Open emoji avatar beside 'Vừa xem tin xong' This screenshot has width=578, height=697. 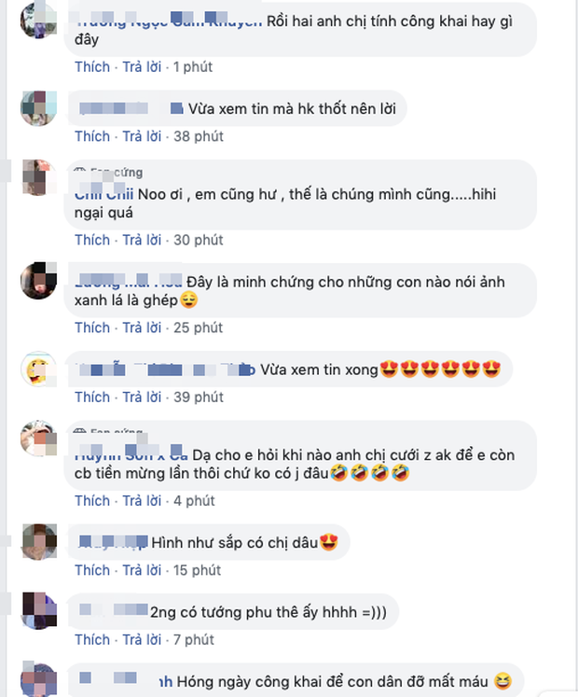[x=38, y=369]
